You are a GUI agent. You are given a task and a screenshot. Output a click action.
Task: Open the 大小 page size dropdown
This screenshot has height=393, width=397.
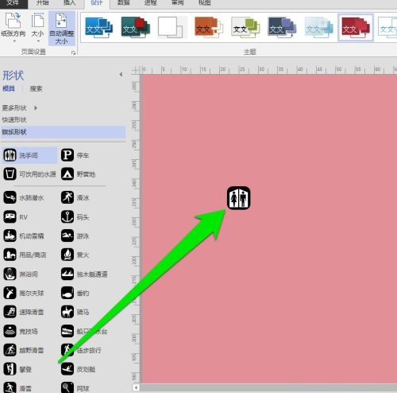pos(37,28)
